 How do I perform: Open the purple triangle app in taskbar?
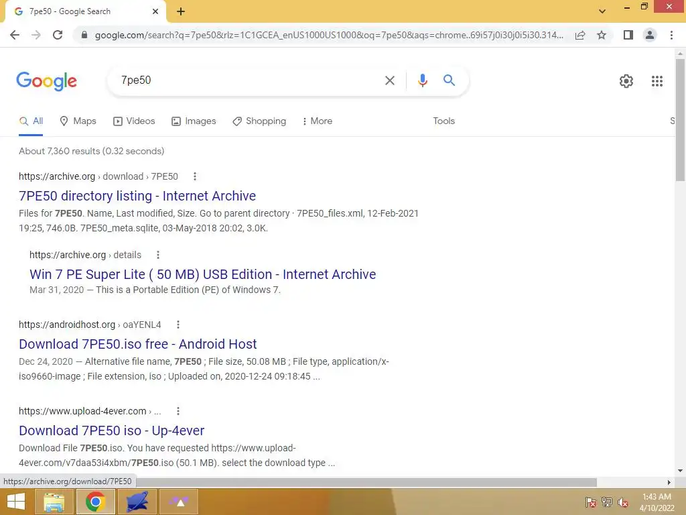[x=179, y=502]
